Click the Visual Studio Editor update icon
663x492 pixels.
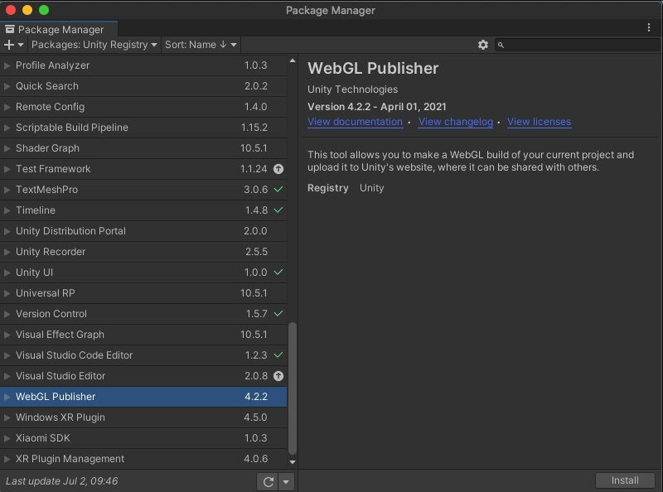[278, 376]
